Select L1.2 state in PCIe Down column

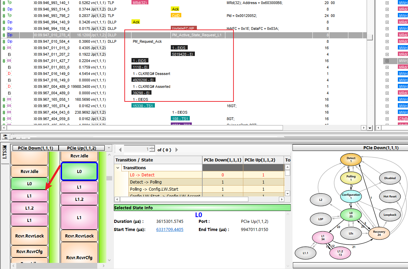click(29, 208)
